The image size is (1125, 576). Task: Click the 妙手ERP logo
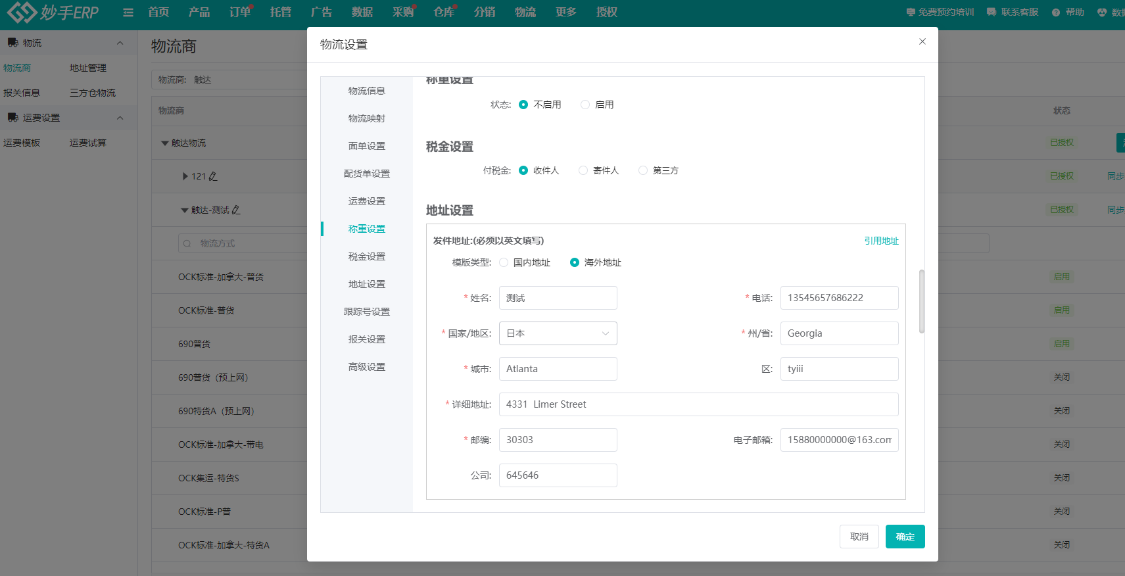(x=53, y=12)
